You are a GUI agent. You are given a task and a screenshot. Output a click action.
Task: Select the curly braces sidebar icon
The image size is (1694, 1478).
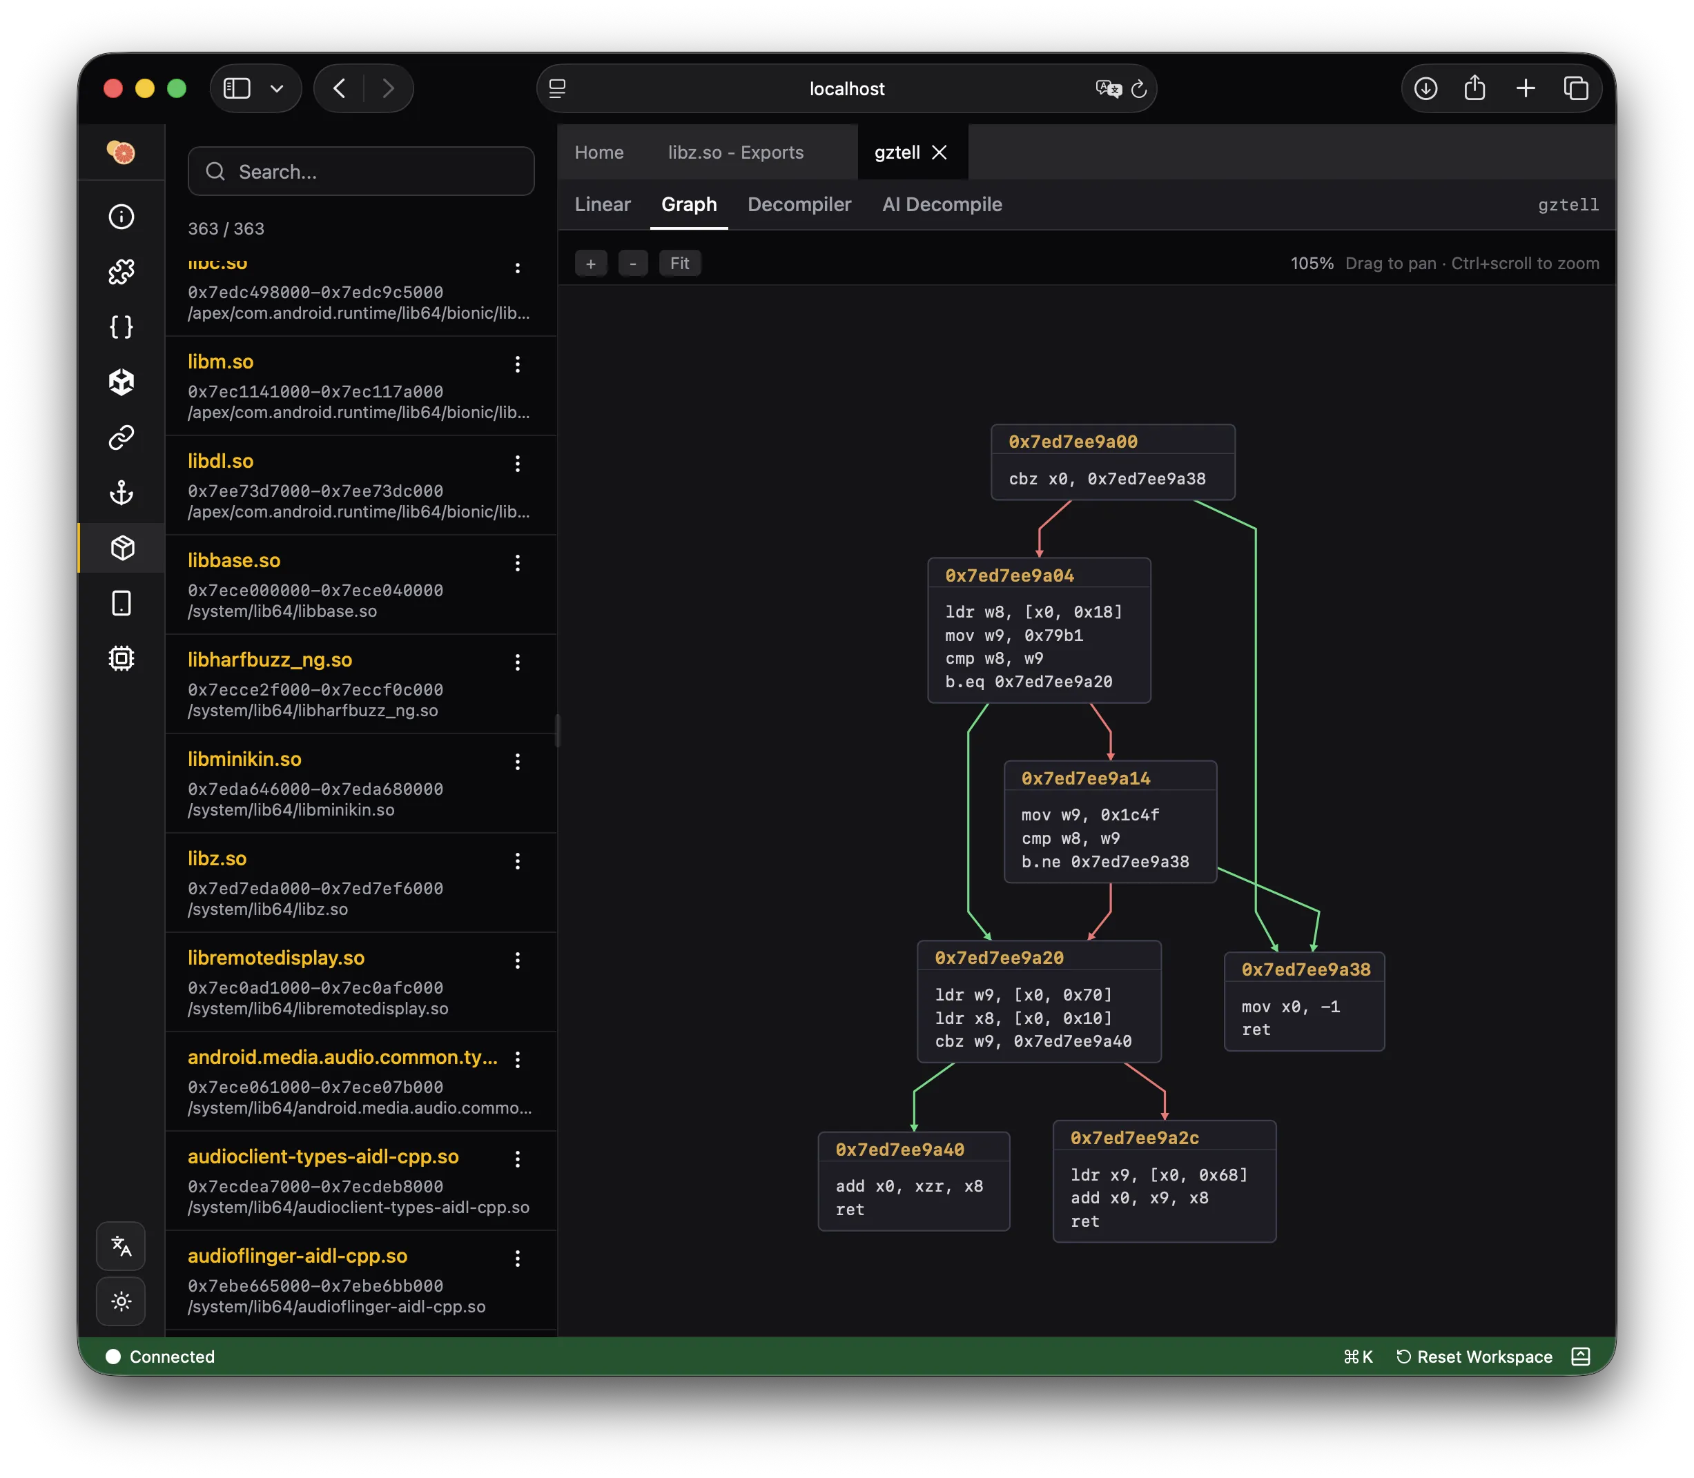coord(121,326)
